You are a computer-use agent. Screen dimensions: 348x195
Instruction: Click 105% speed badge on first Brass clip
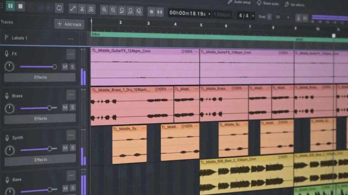click(161, 90)
